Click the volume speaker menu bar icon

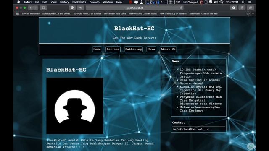click(x=216, y=2)
